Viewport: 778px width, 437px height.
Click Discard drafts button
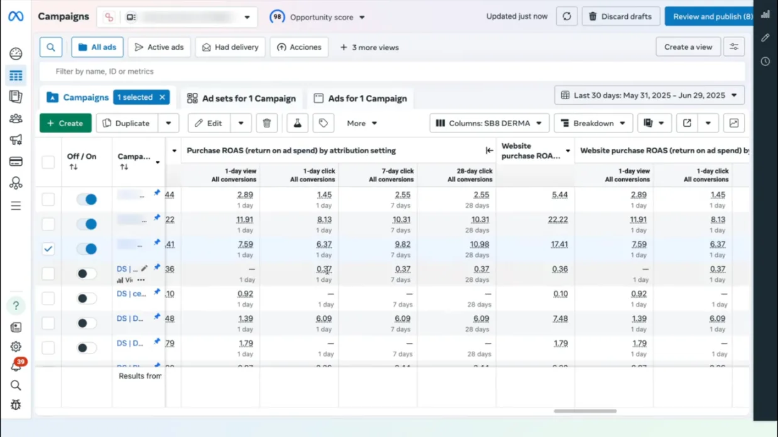pos(622,16)
